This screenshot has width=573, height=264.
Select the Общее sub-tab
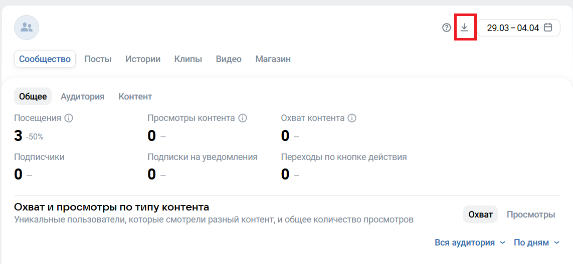(x=33, y=96)
